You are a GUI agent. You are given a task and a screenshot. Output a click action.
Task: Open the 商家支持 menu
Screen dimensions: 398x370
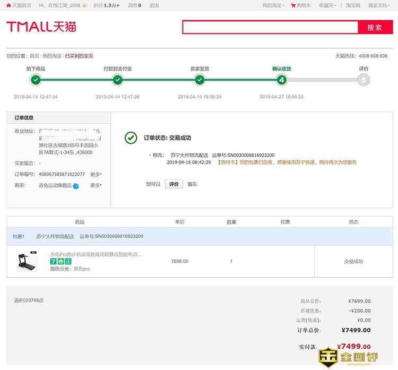(379, 5)
